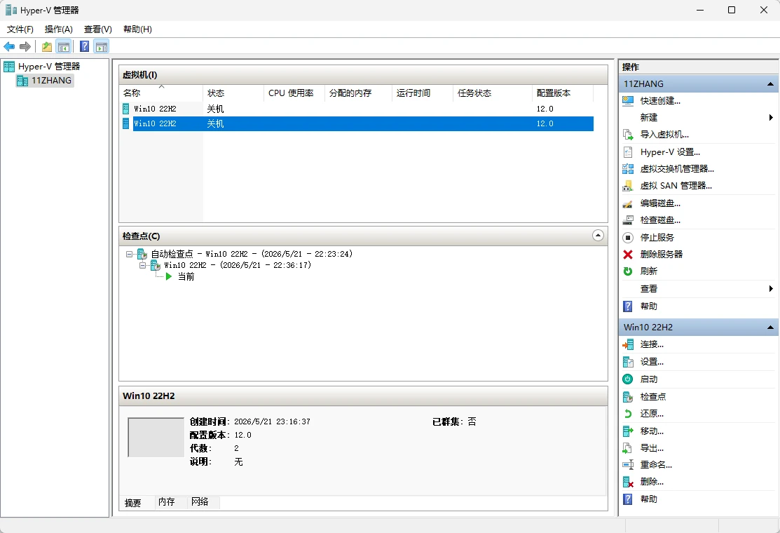
Task: Click the green Refresh (刷新) icon
Action: point(628,271)
